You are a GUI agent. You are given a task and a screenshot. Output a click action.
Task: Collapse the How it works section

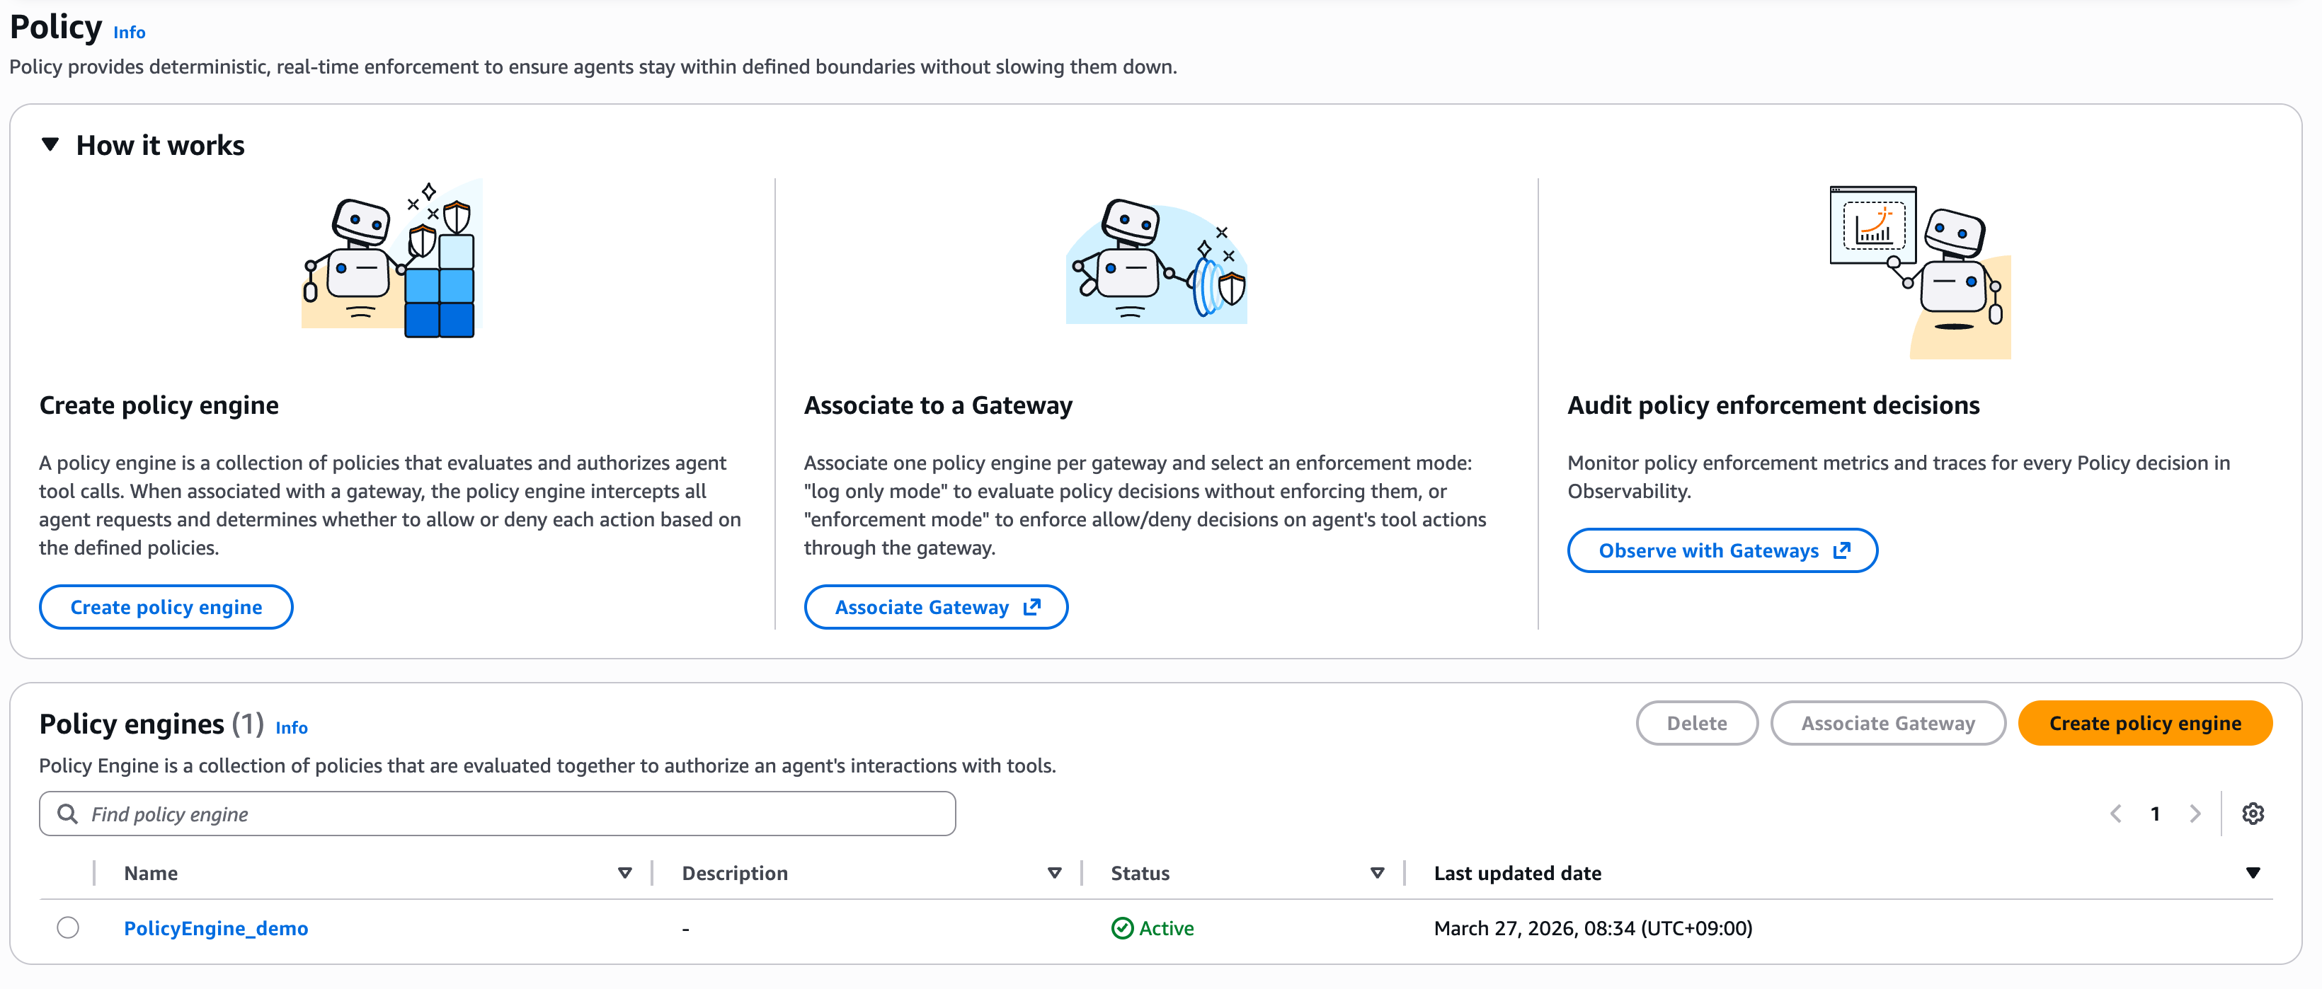click(x=50, y=144)
